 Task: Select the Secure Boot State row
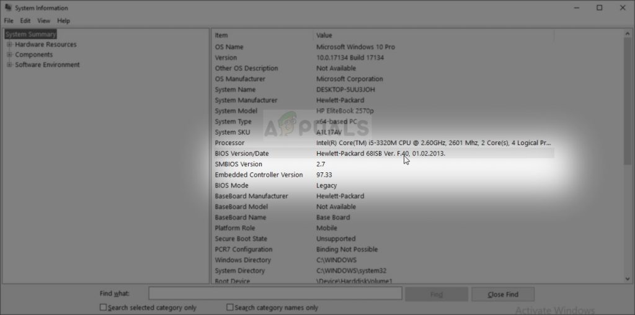pyautogui.click(x=383, y=239)
